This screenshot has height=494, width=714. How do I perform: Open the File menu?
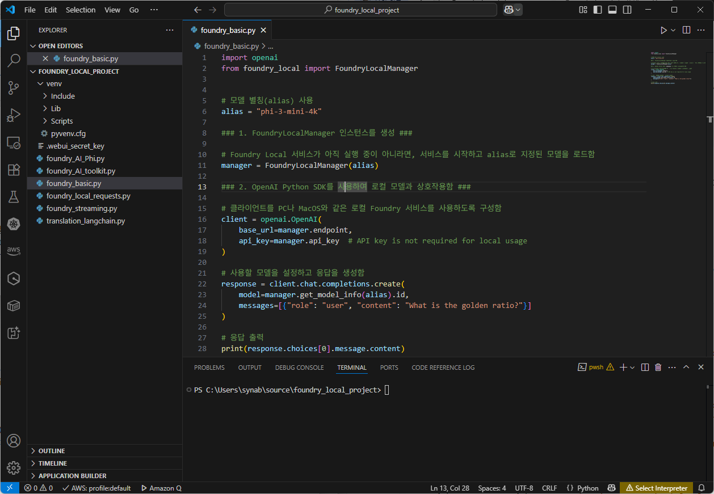click(x=30, y=10)
